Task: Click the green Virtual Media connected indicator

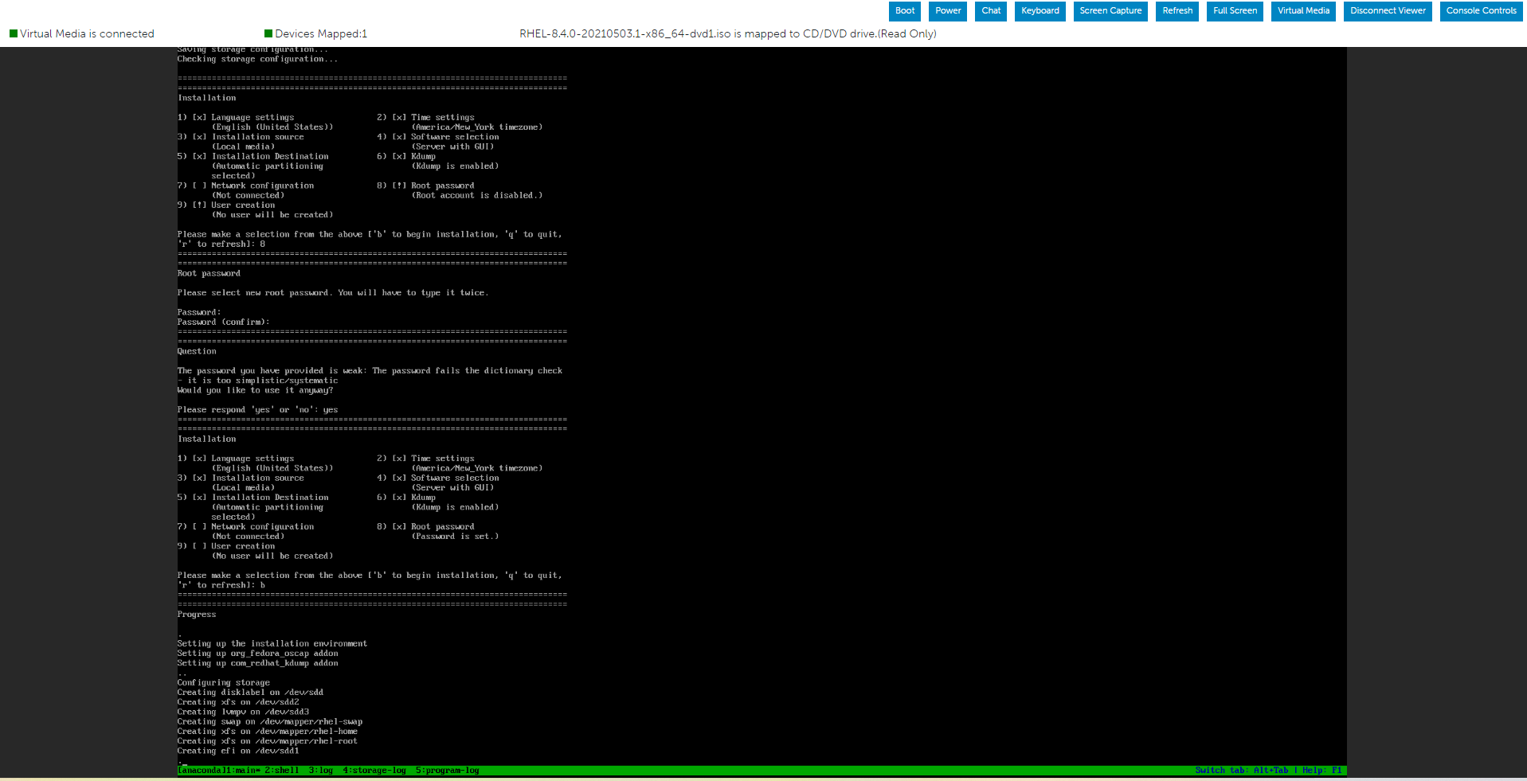Action: (x=14, y=33)
